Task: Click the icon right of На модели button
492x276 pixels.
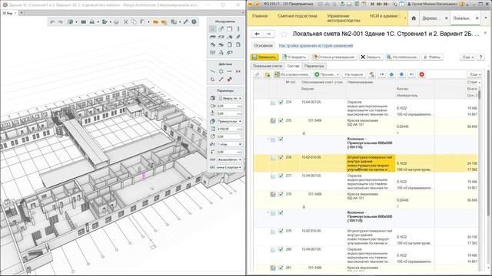Action: click(x=371, y=74)
